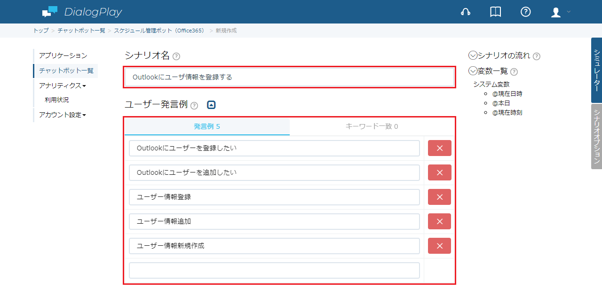Screen dimensions: 602x289
Task: Open the シミュレーター side tab
Action: click(596, 70)
